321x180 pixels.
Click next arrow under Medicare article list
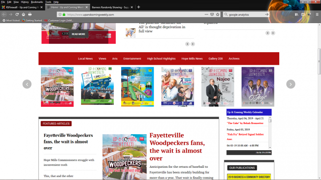coord(193,44)
